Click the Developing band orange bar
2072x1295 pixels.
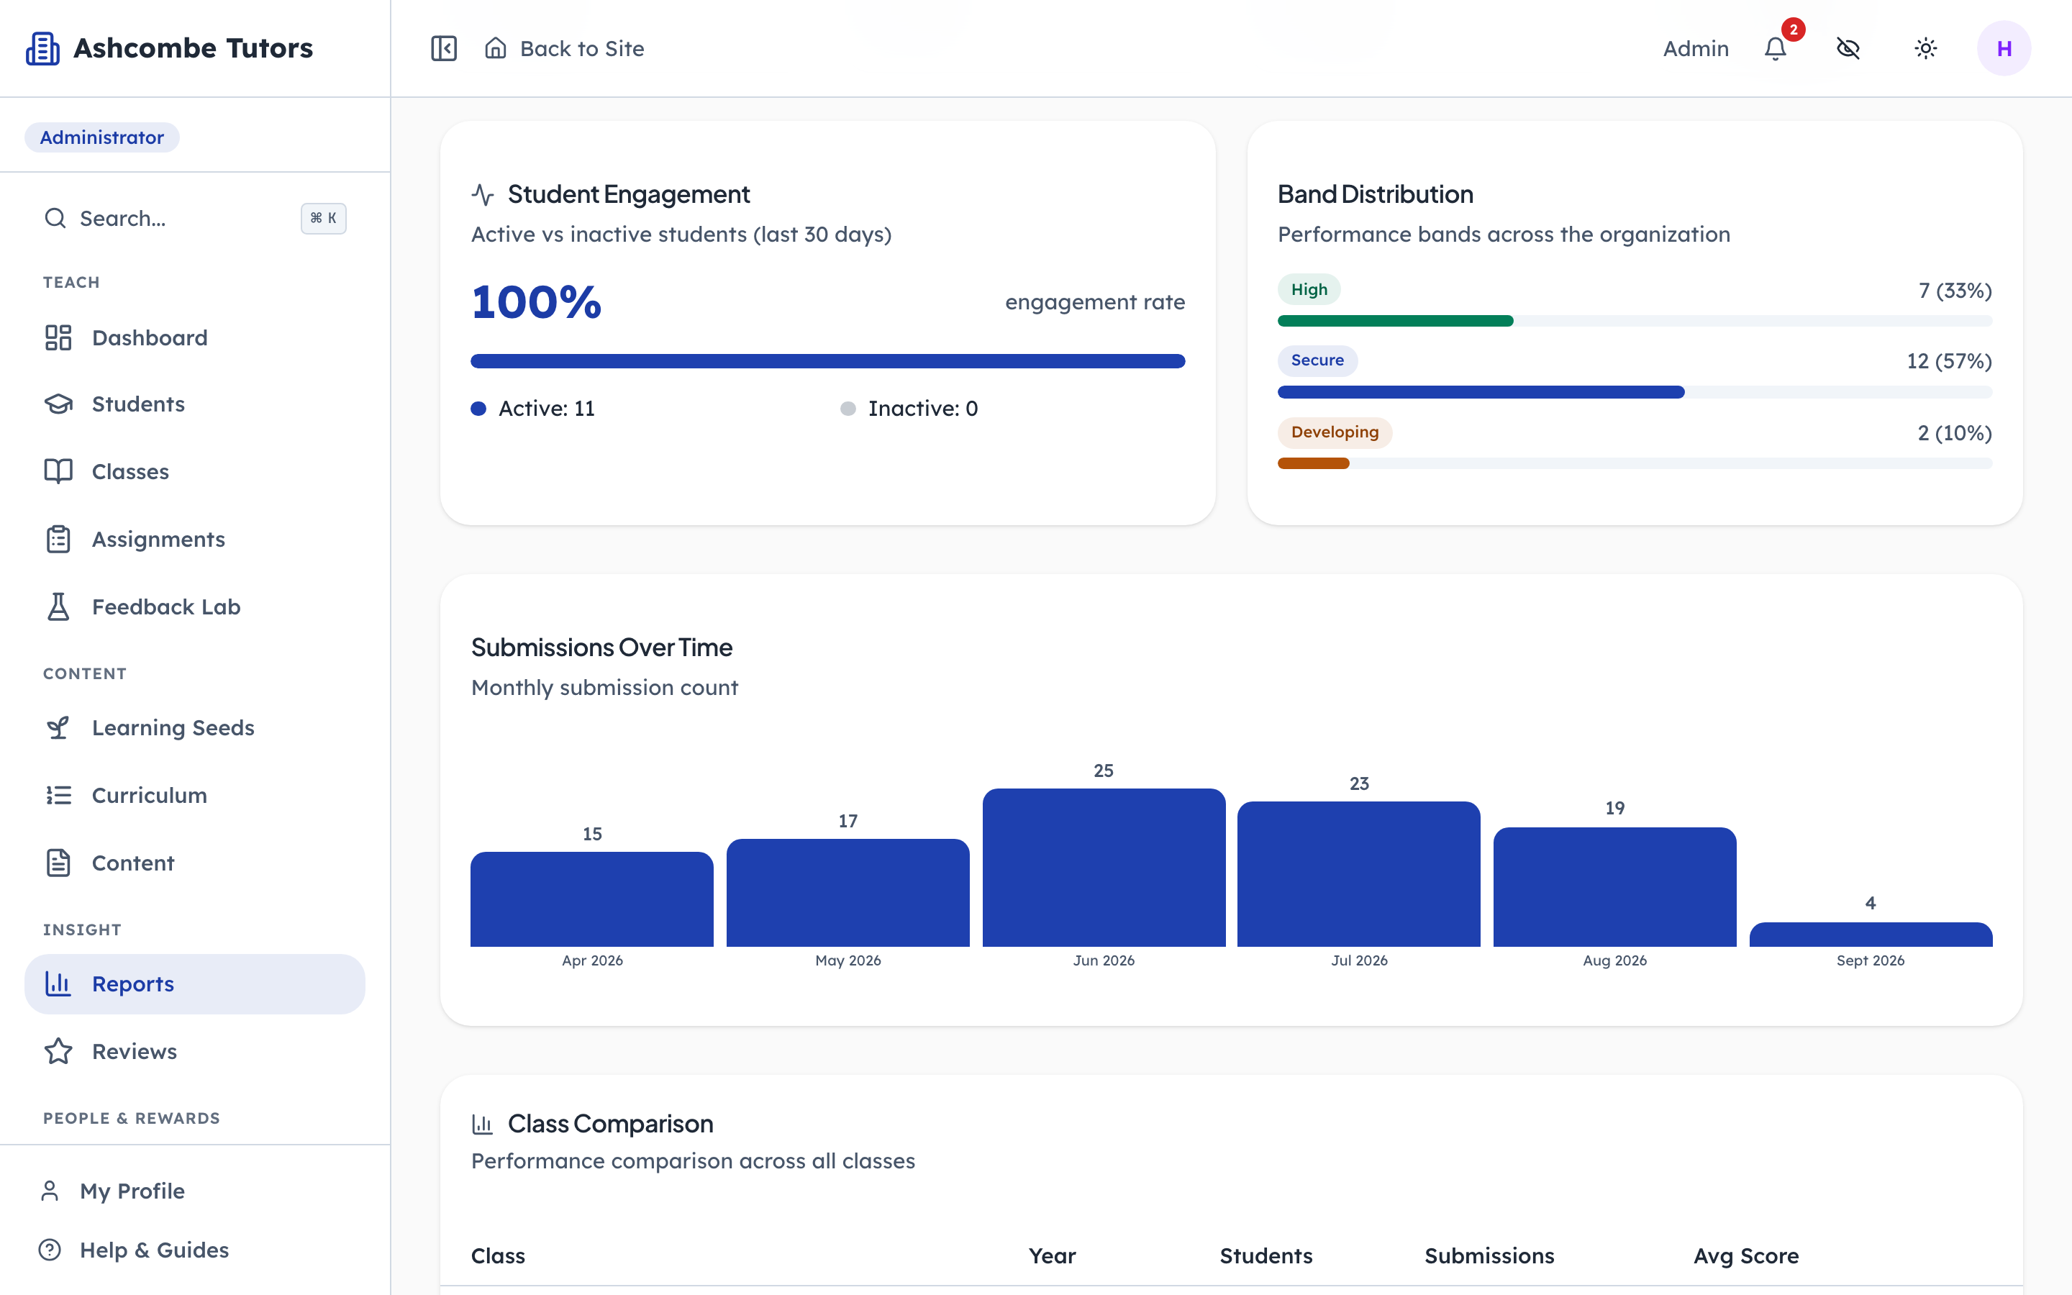(x=1312, y=463)
